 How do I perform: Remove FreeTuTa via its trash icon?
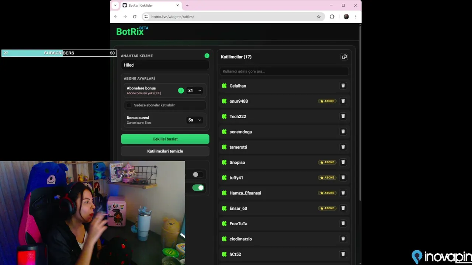(x=343, y=223)
